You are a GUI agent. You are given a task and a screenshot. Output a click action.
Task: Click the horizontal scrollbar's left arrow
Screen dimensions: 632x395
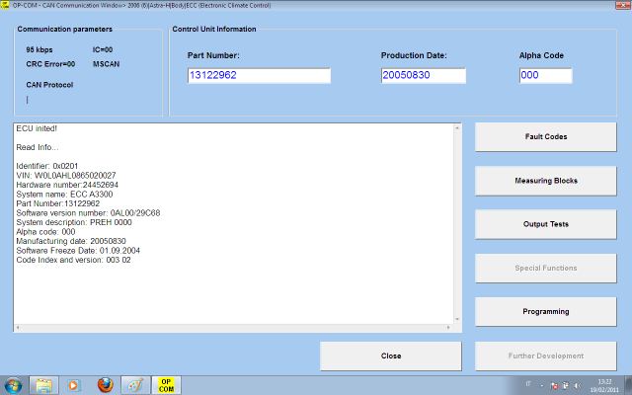tap(18, 328)
